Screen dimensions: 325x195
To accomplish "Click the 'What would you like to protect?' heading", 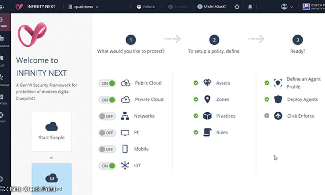I will coord(131,51).
